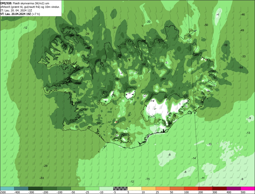Pick the green legend swatch above -50

[x=78, y=188]
